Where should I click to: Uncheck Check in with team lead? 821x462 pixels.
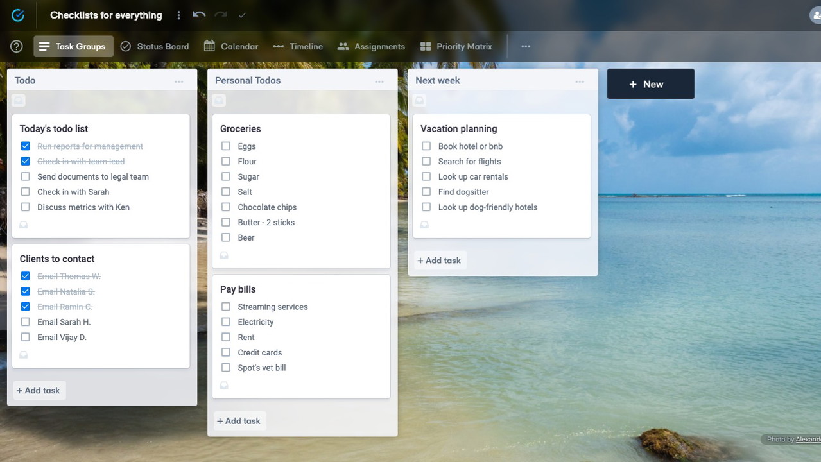pyautogui.click(x=26, y=161)
